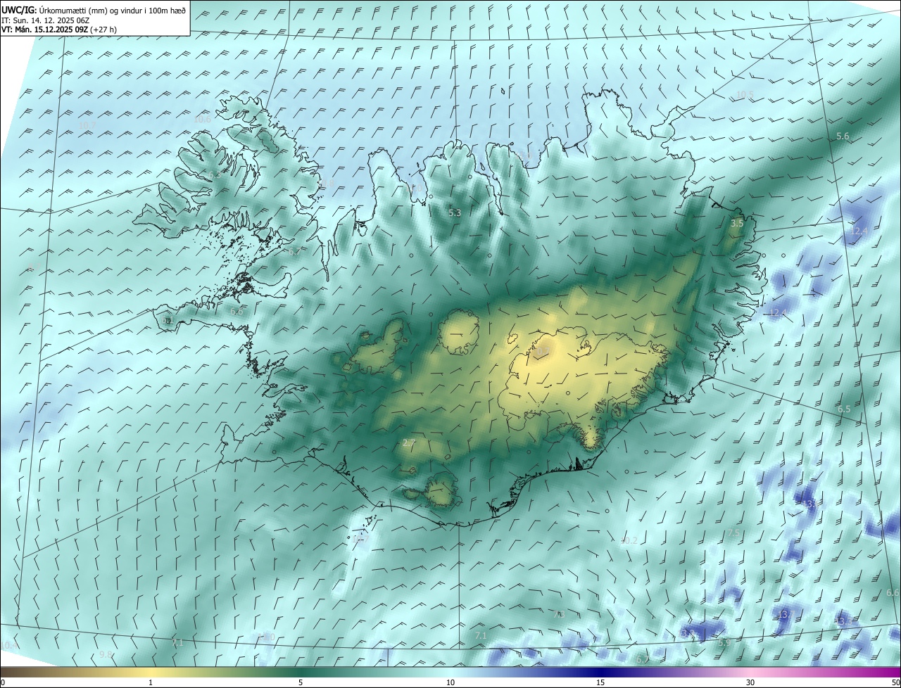Click the '5.6' value label on the map

pos(843,136)
